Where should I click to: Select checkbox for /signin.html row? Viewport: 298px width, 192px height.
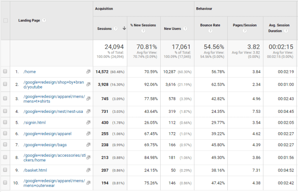point(5,123)
